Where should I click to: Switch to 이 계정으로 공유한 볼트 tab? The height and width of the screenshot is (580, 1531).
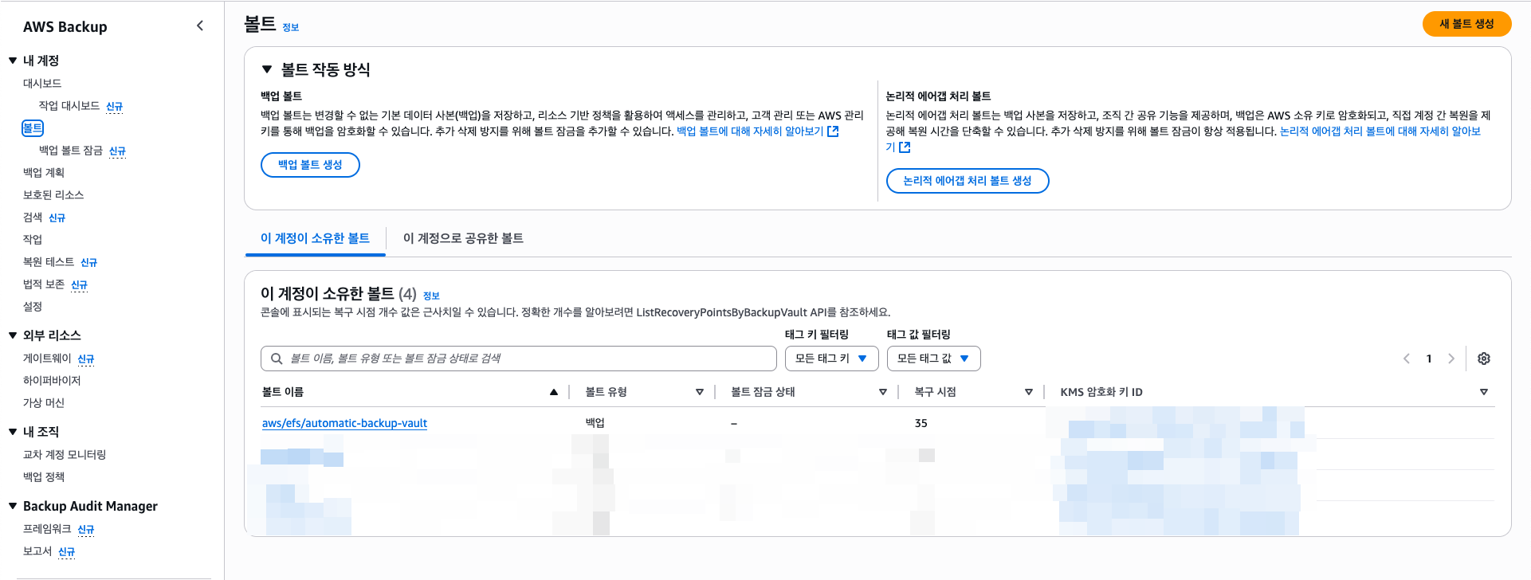tap(463, 238)
